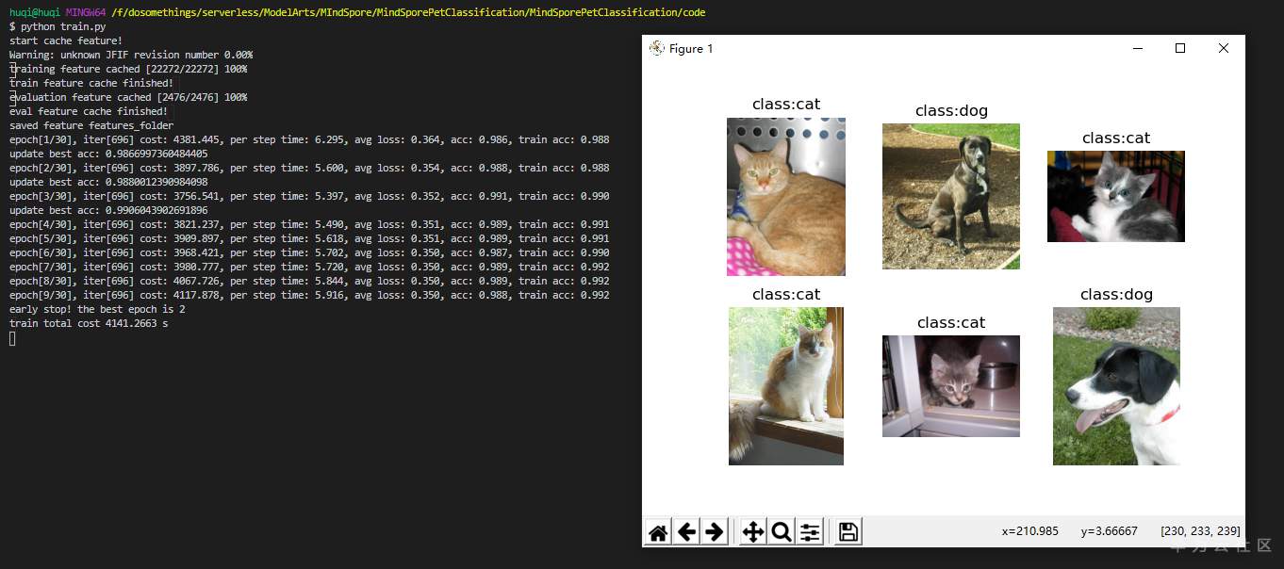Save the figure with disk icon
1284x569 pixels.
click(848, 532)
